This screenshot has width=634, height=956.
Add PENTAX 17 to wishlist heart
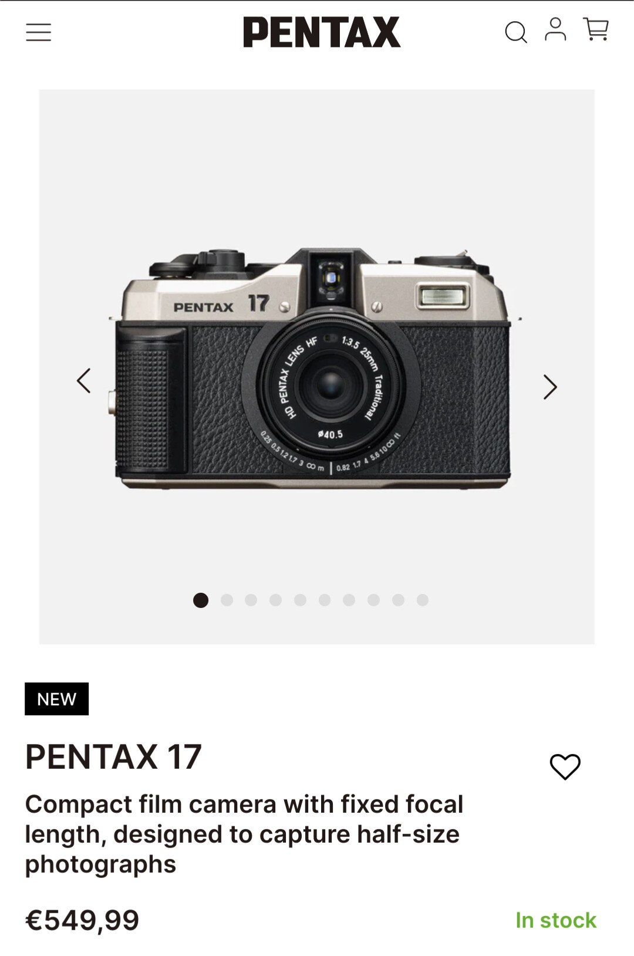click(565, 766)
